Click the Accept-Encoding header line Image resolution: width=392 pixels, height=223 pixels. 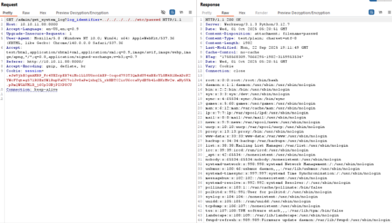(46, 66)
